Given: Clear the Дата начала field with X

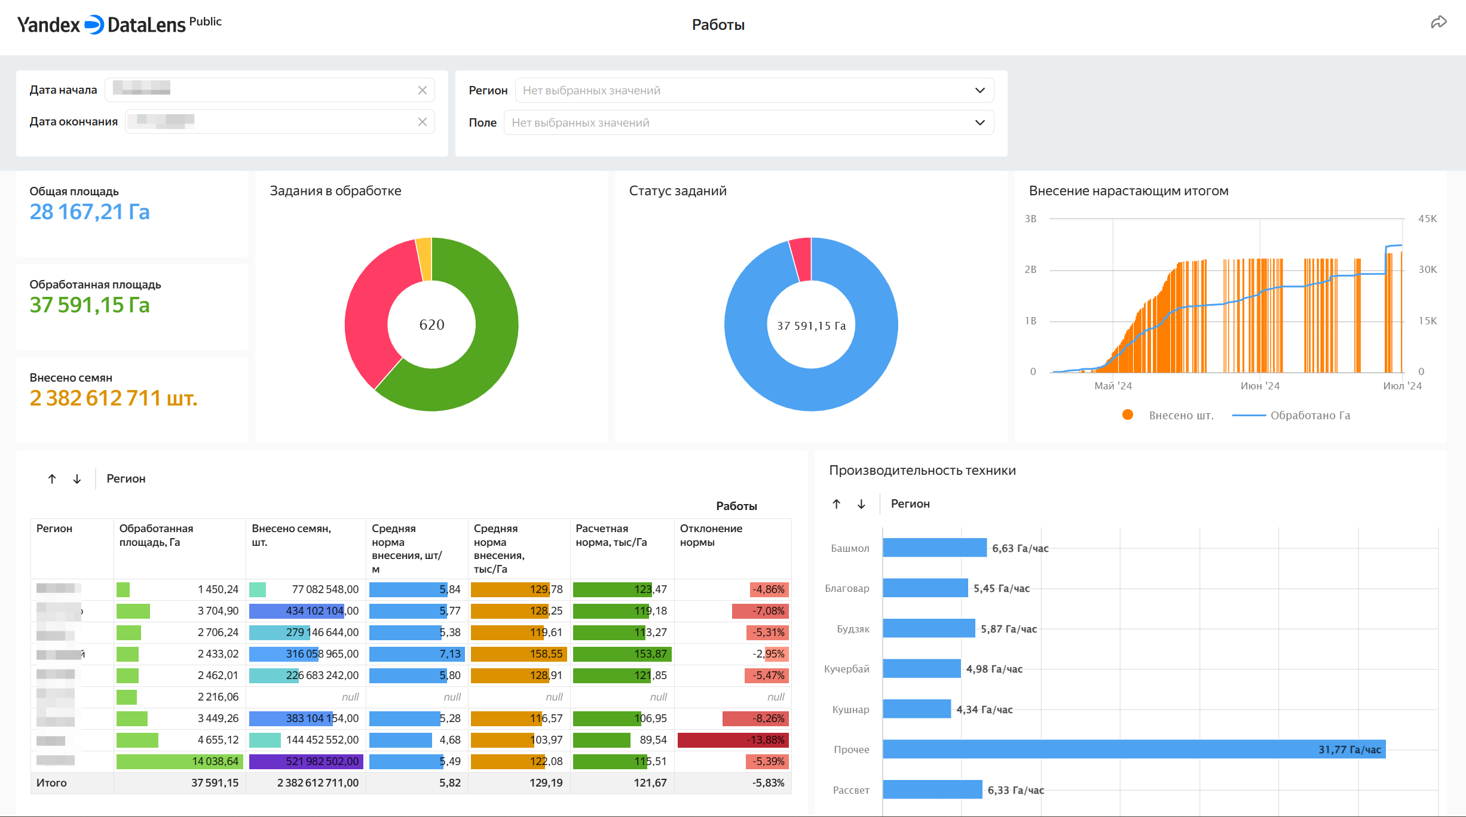Looking at the screenshot, I should (x=422, y=90).
